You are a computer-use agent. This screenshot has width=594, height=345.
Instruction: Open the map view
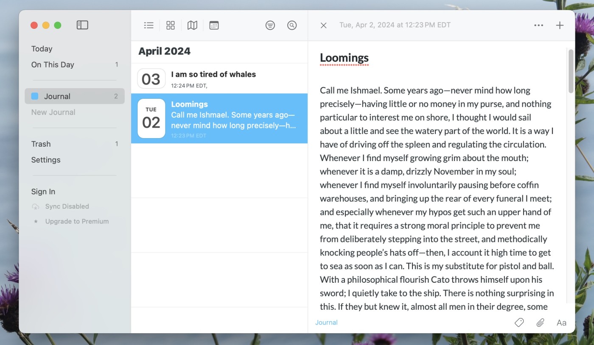[x=192, y=25]
